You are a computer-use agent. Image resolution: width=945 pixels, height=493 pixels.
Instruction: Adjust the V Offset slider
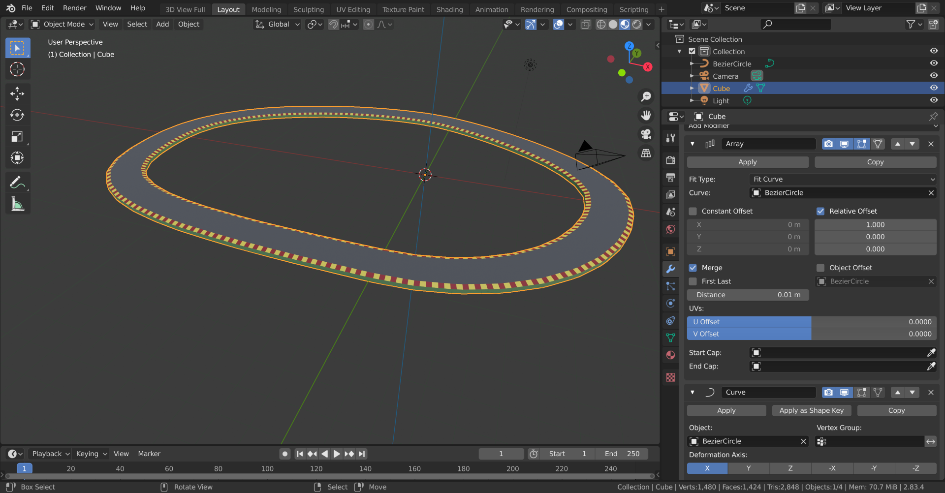812,334
